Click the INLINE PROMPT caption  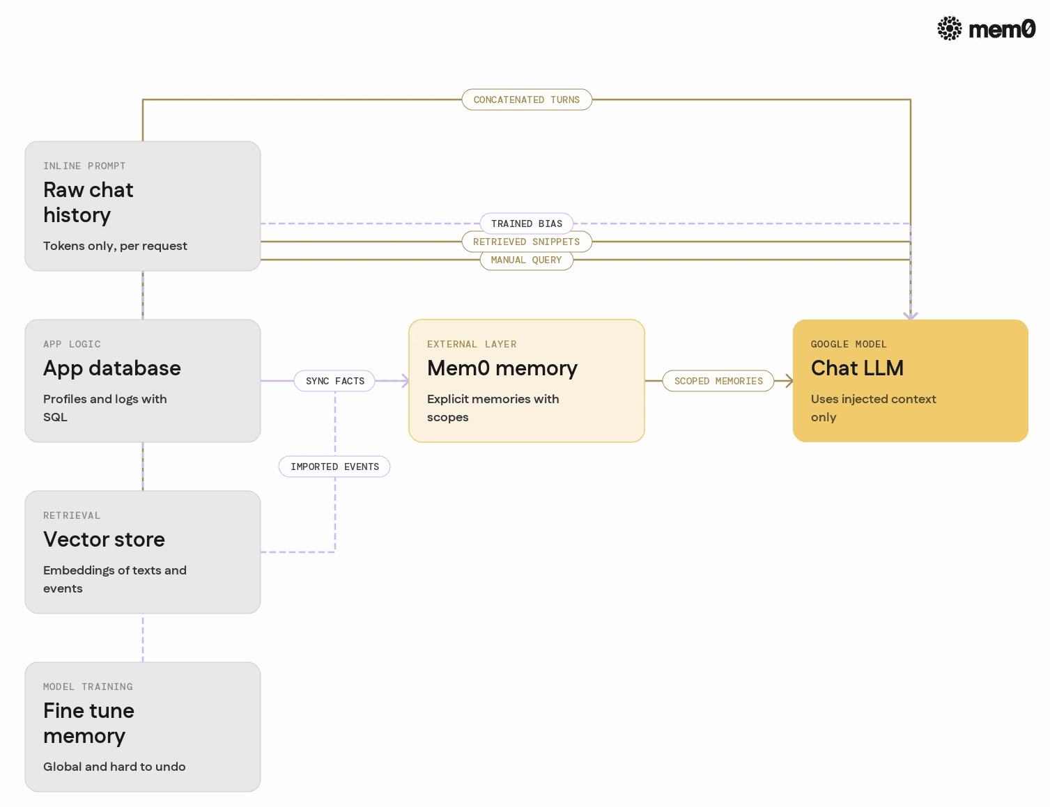(x=84, y=166)
